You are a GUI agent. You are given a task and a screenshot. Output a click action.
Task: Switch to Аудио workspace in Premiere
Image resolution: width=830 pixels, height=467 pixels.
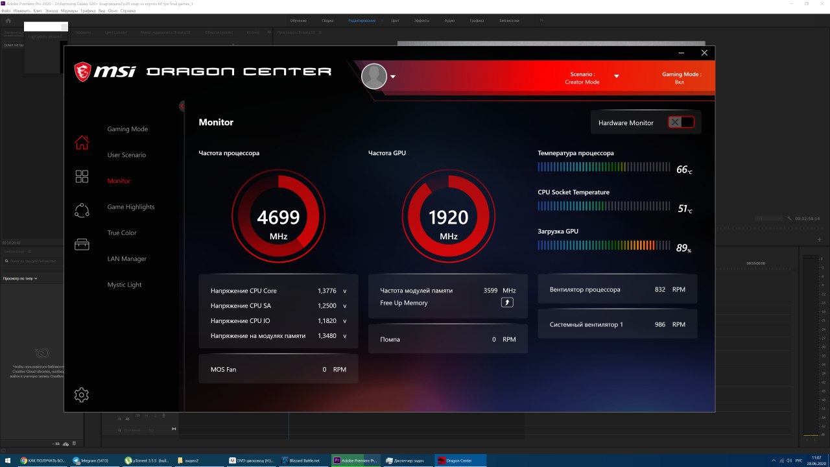pos(449,21)
